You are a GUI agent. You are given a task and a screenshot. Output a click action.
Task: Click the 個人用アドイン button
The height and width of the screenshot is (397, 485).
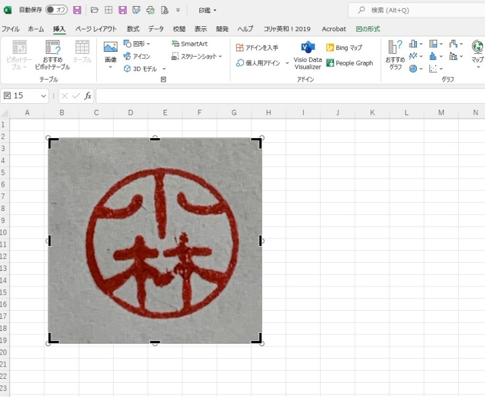click(258, 63)
